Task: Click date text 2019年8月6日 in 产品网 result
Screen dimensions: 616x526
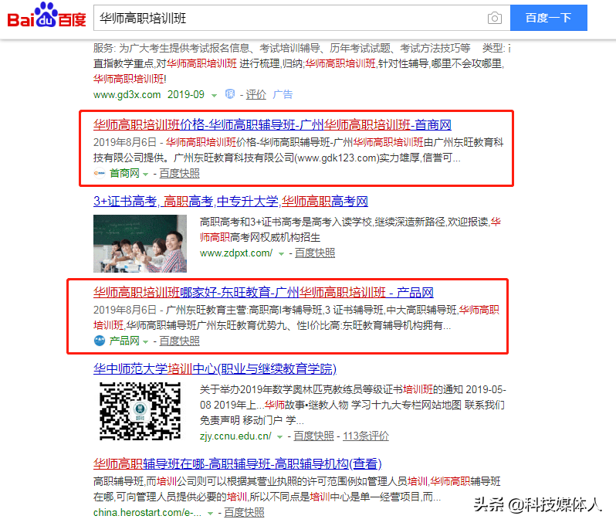Action: [x=125, y=310]
